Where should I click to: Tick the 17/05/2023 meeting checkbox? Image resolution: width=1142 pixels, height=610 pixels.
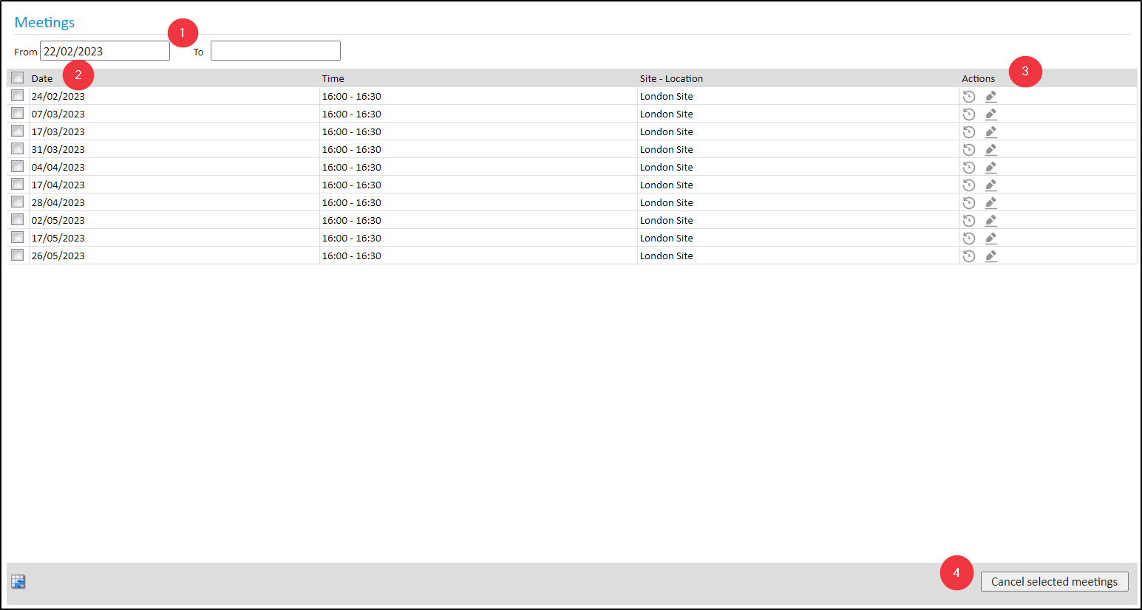tap(18, 238)
